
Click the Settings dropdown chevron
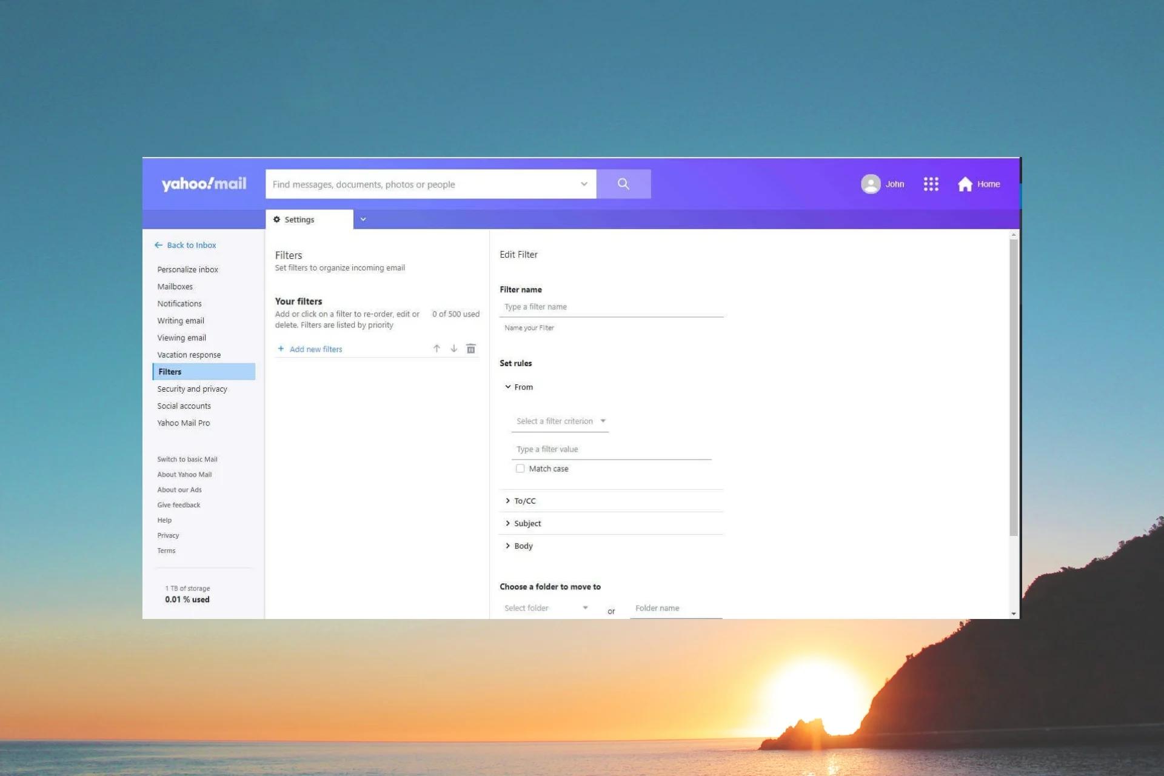tap(364, 219)
